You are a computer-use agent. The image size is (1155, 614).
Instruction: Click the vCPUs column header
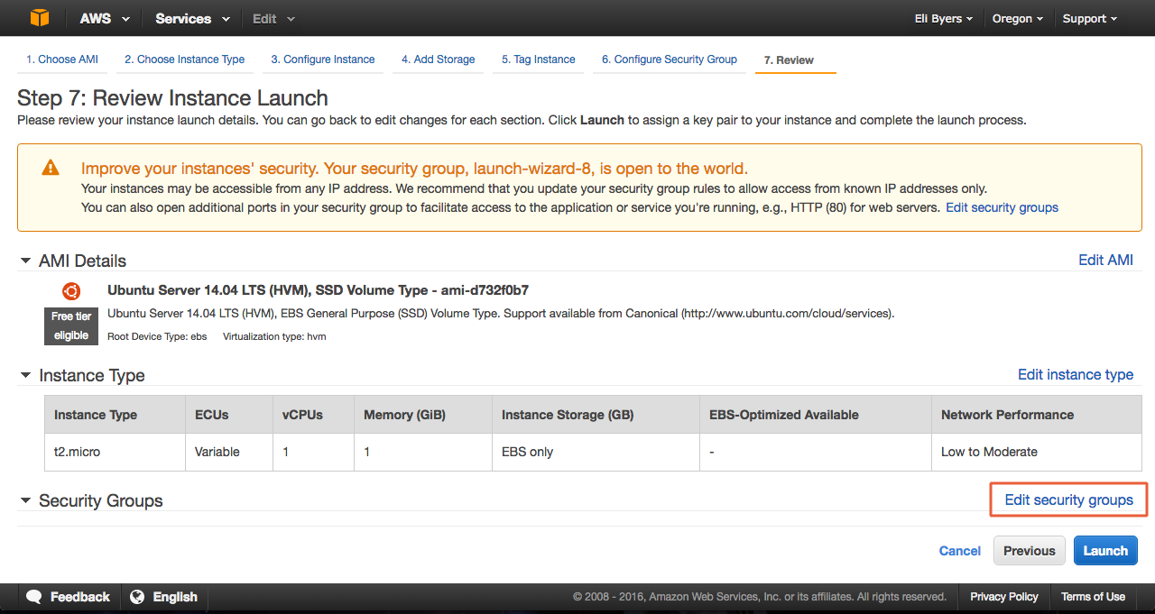(313, 415)
